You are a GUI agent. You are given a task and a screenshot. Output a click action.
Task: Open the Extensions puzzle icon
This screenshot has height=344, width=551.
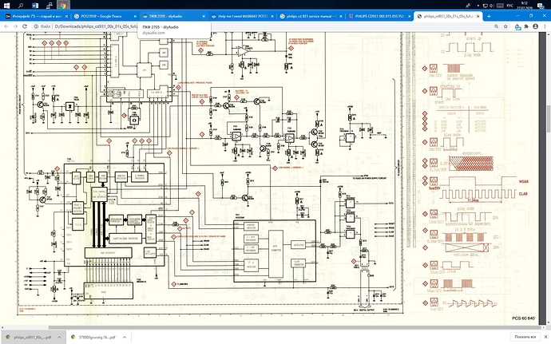[526, 26]
